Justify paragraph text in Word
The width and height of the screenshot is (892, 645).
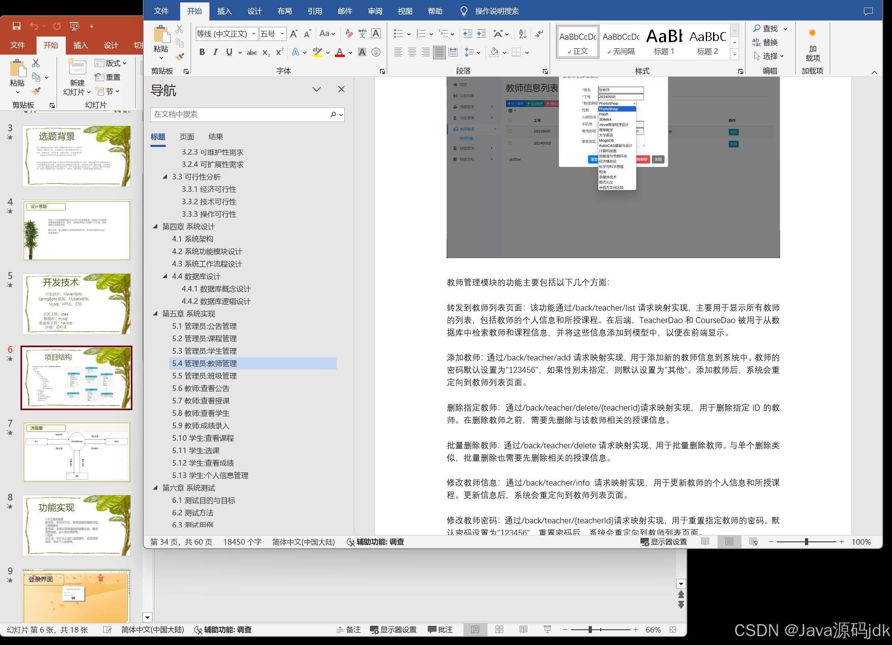coord(439,52)
